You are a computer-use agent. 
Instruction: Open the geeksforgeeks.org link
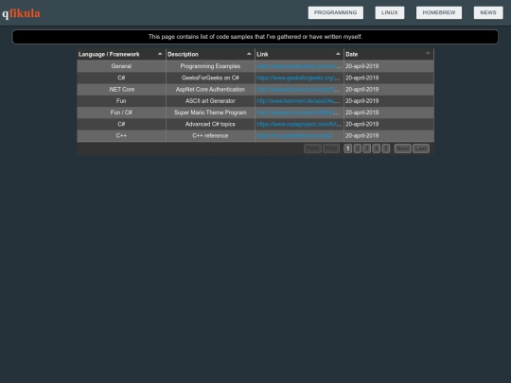[299, 78]
